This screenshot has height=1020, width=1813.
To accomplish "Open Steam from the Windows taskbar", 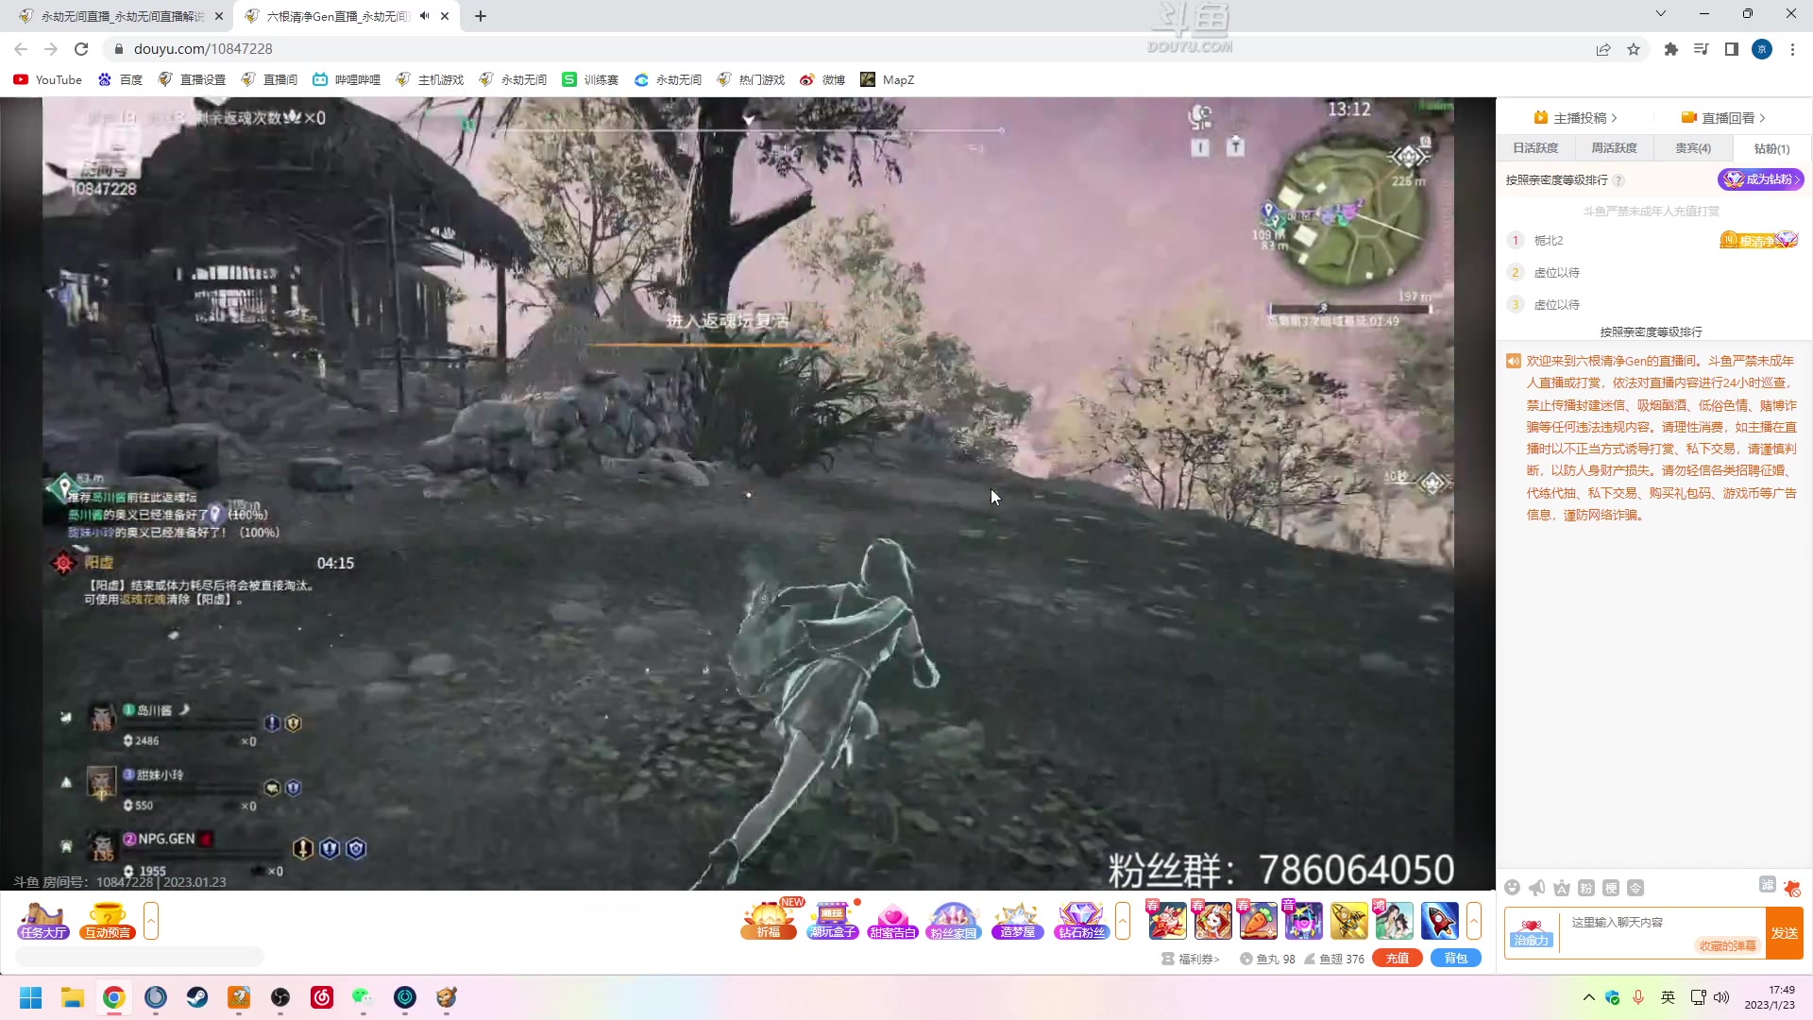I will [197, 997].
